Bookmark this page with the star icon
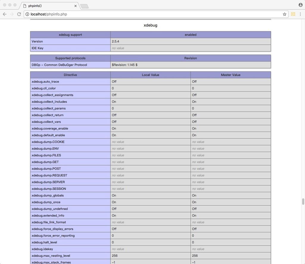 coord(284,14)
